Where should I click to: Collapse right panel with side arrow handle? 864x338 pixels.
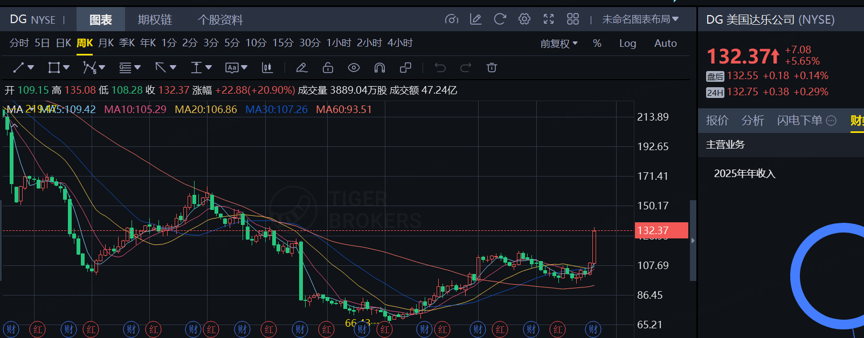click(x=693, y=241)
